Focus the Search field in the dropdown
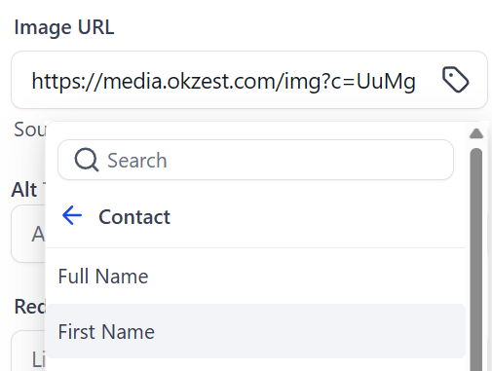Screen dimensions: 492x371 [255, 160]
